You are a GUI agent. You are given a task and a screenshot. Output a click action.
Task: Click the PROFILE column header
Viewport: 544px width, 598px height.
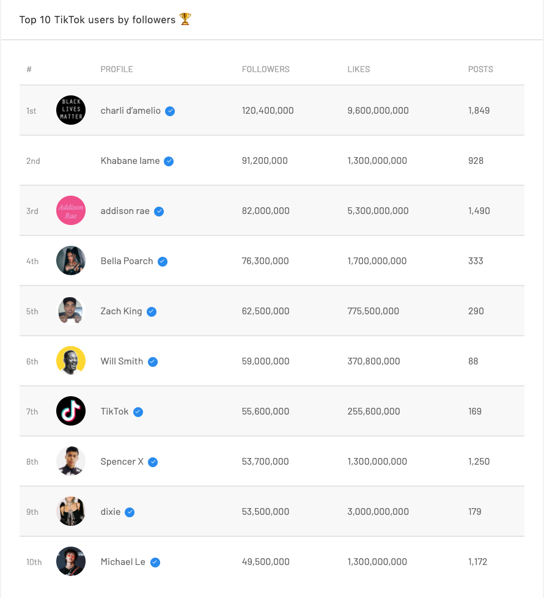[x=117, y=70]
